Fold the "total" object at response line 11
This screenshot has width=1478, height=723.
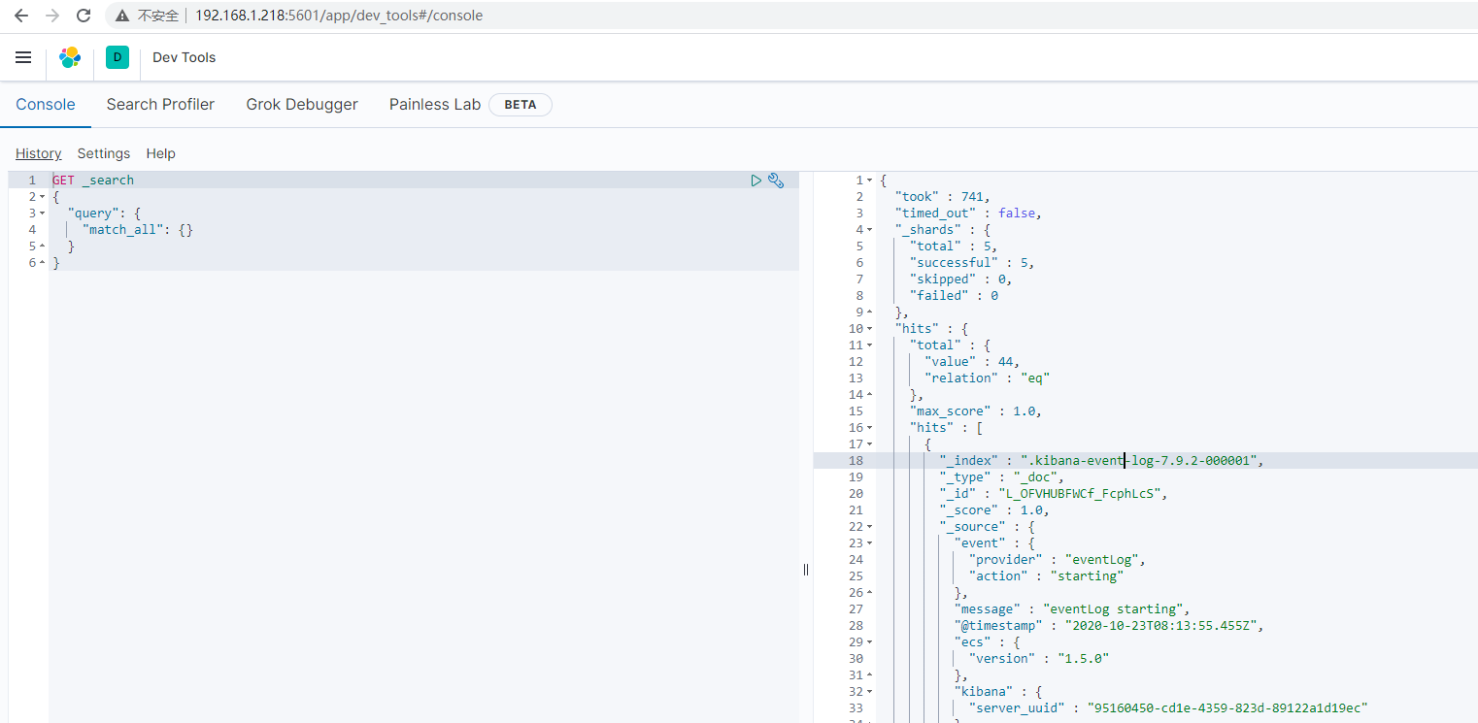click(x=869, y=345)
